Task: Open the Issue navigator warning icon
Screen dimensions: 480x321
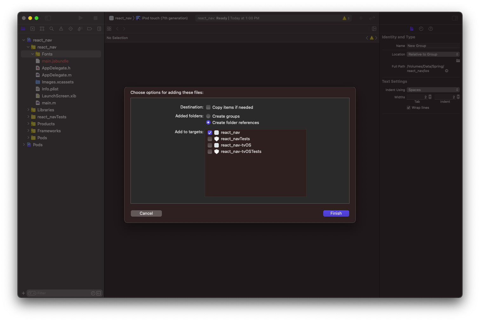Action: tap(61, 29)
